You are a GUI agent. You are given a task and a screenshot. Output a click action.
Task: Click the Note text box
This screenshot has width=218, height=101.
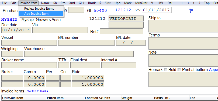point(183,61)
